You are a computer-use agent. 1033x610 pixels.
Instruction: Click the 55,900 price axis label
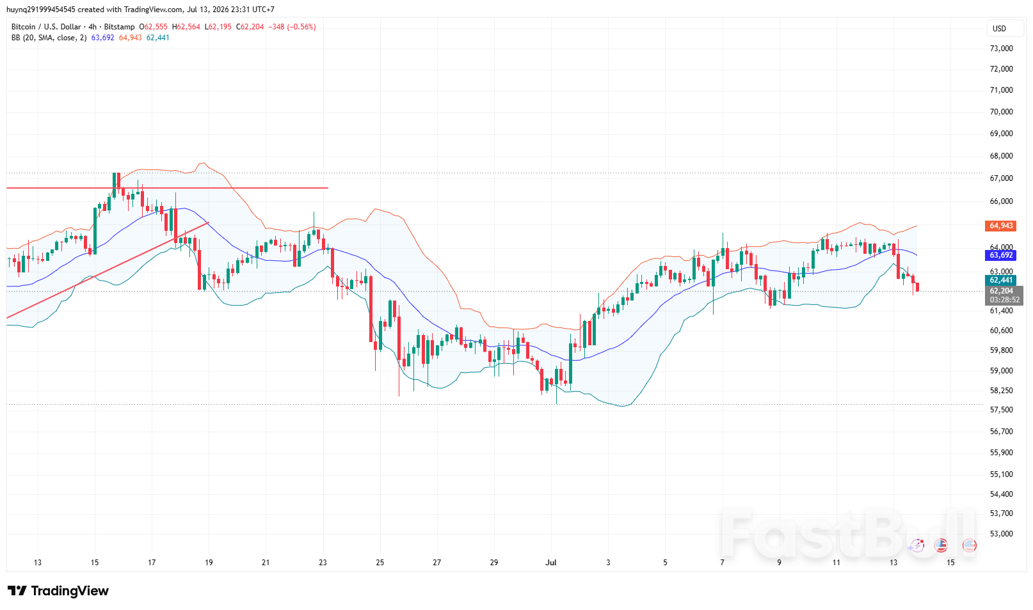[x=1001, y=453]
